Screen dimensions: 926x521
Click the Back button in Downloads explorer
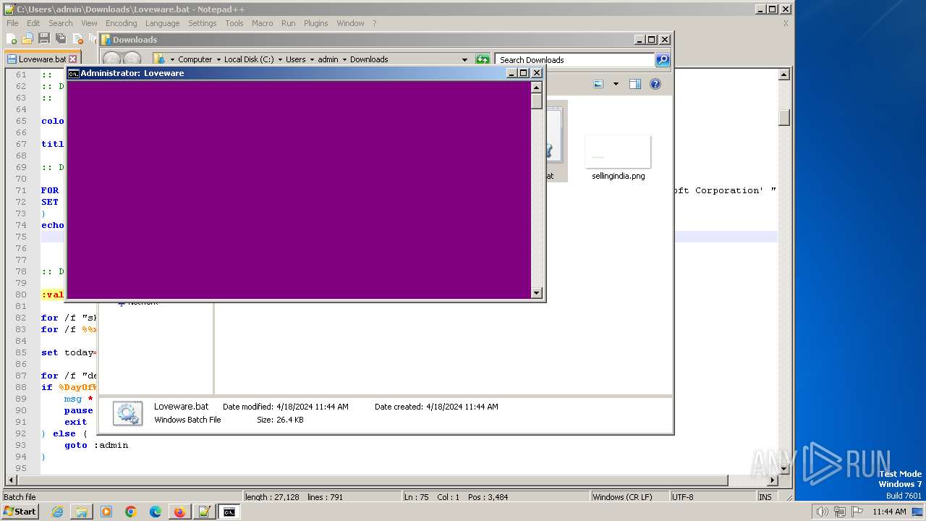tap(112, 59)
